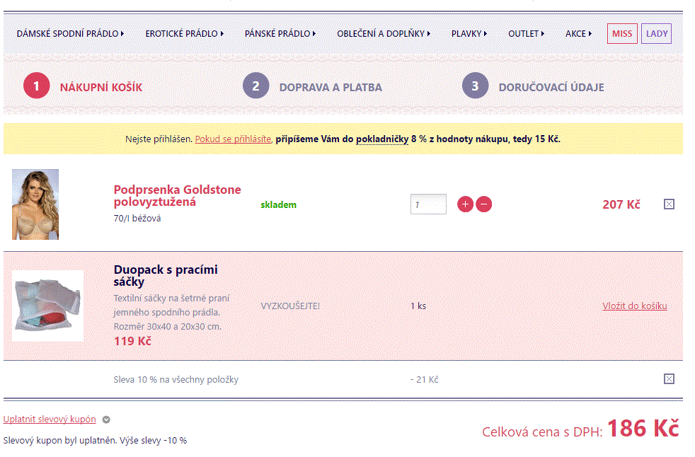
Task: Open the Pánské prádlo menu
Action: (x=280, y=34)
